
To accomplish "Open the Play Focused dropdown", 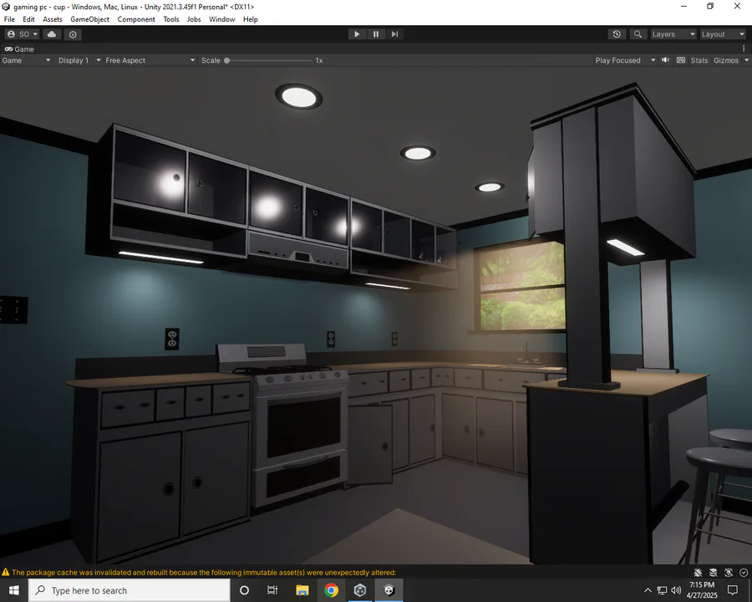I will 625,60.
